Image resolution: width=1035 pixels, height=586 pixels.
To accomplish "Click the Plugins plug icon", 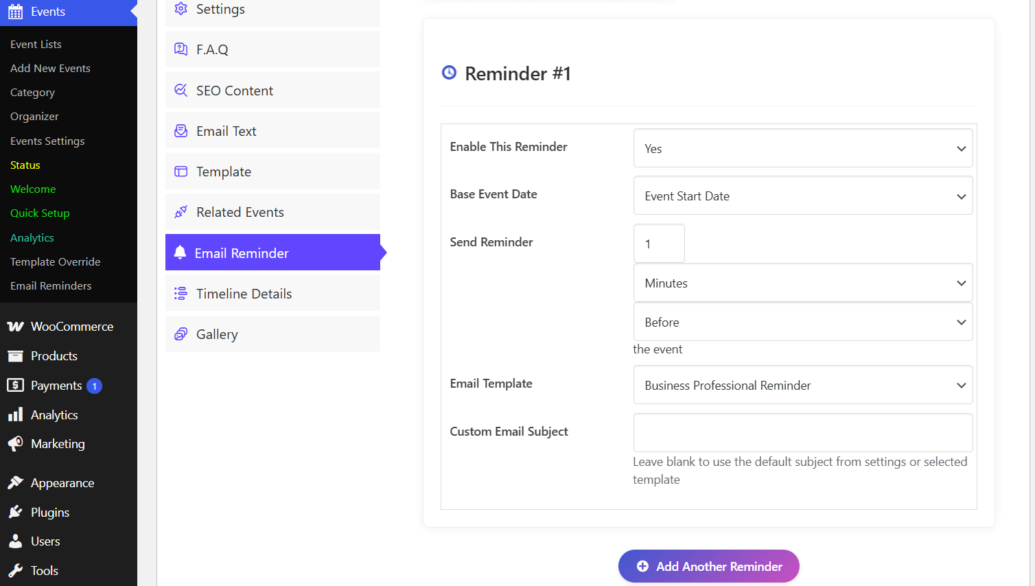I will (x=15, y=513).
